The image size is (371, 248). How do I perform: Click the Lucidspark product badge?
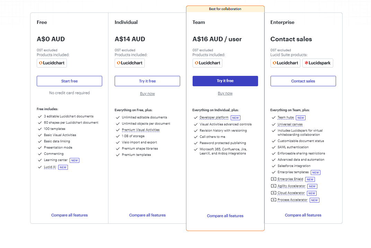tap(318, 63)
